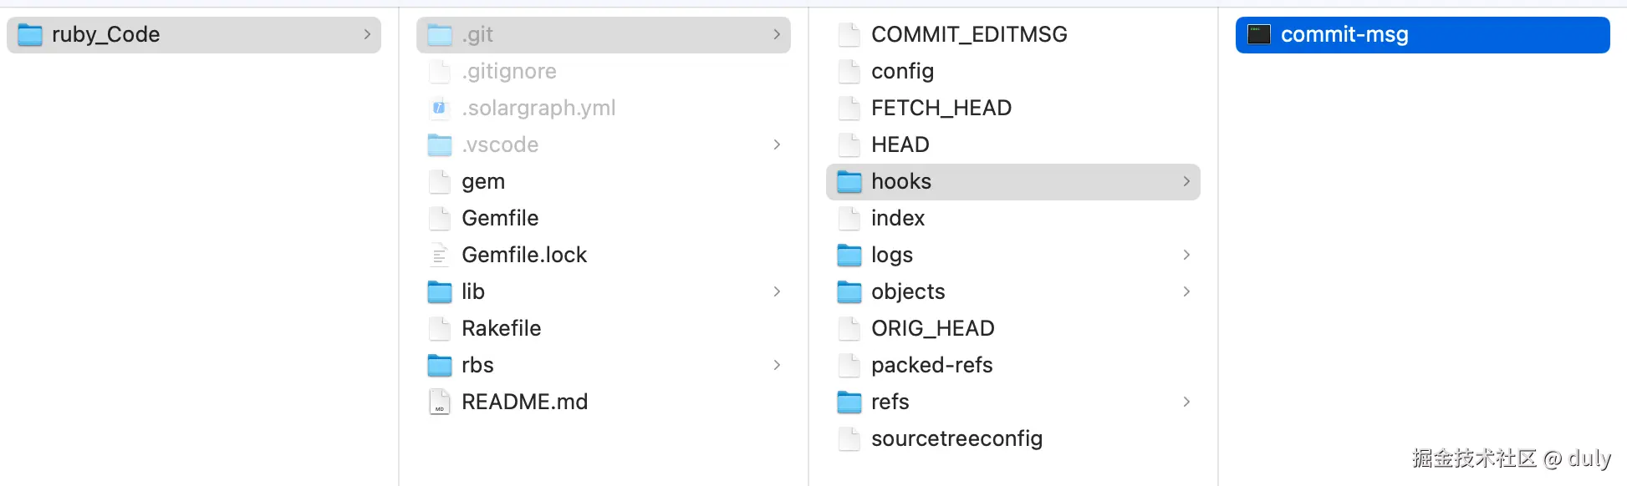Select the COMMIT_EDITMSG file
This screenshot has width=1627, height=486.
pos(968,34)
